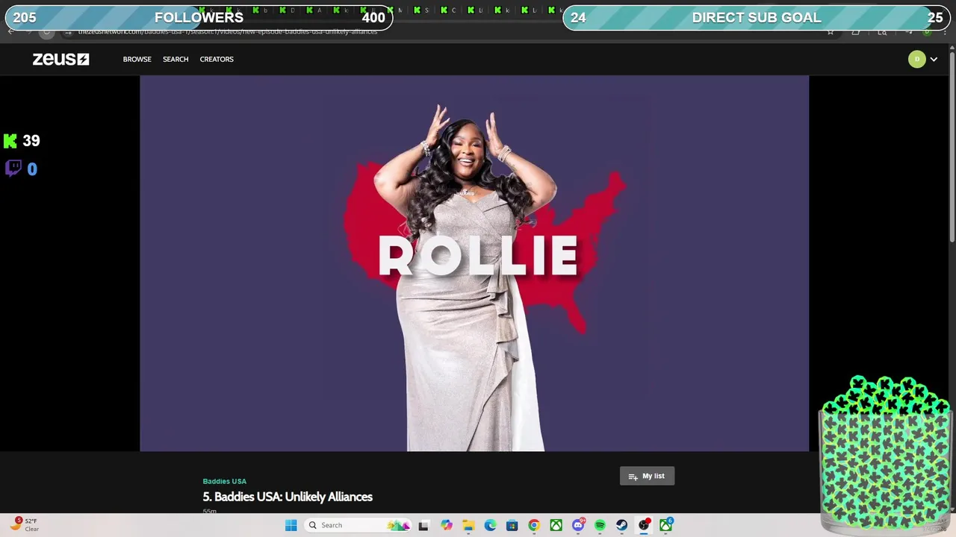Click the Zeus logo in the header
Screen dimensions: 956x537
click(60, 59)
